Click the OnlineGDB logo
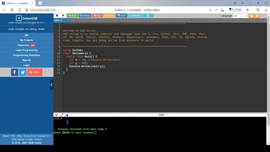The image size is (270, 152). pos(27,18)
